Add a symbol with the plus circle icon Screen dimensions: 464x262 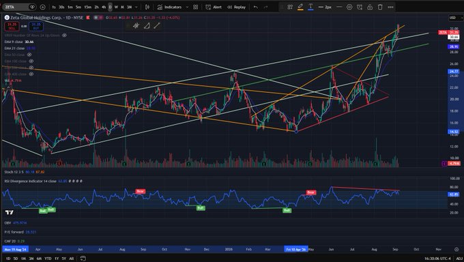coord(42,7)
